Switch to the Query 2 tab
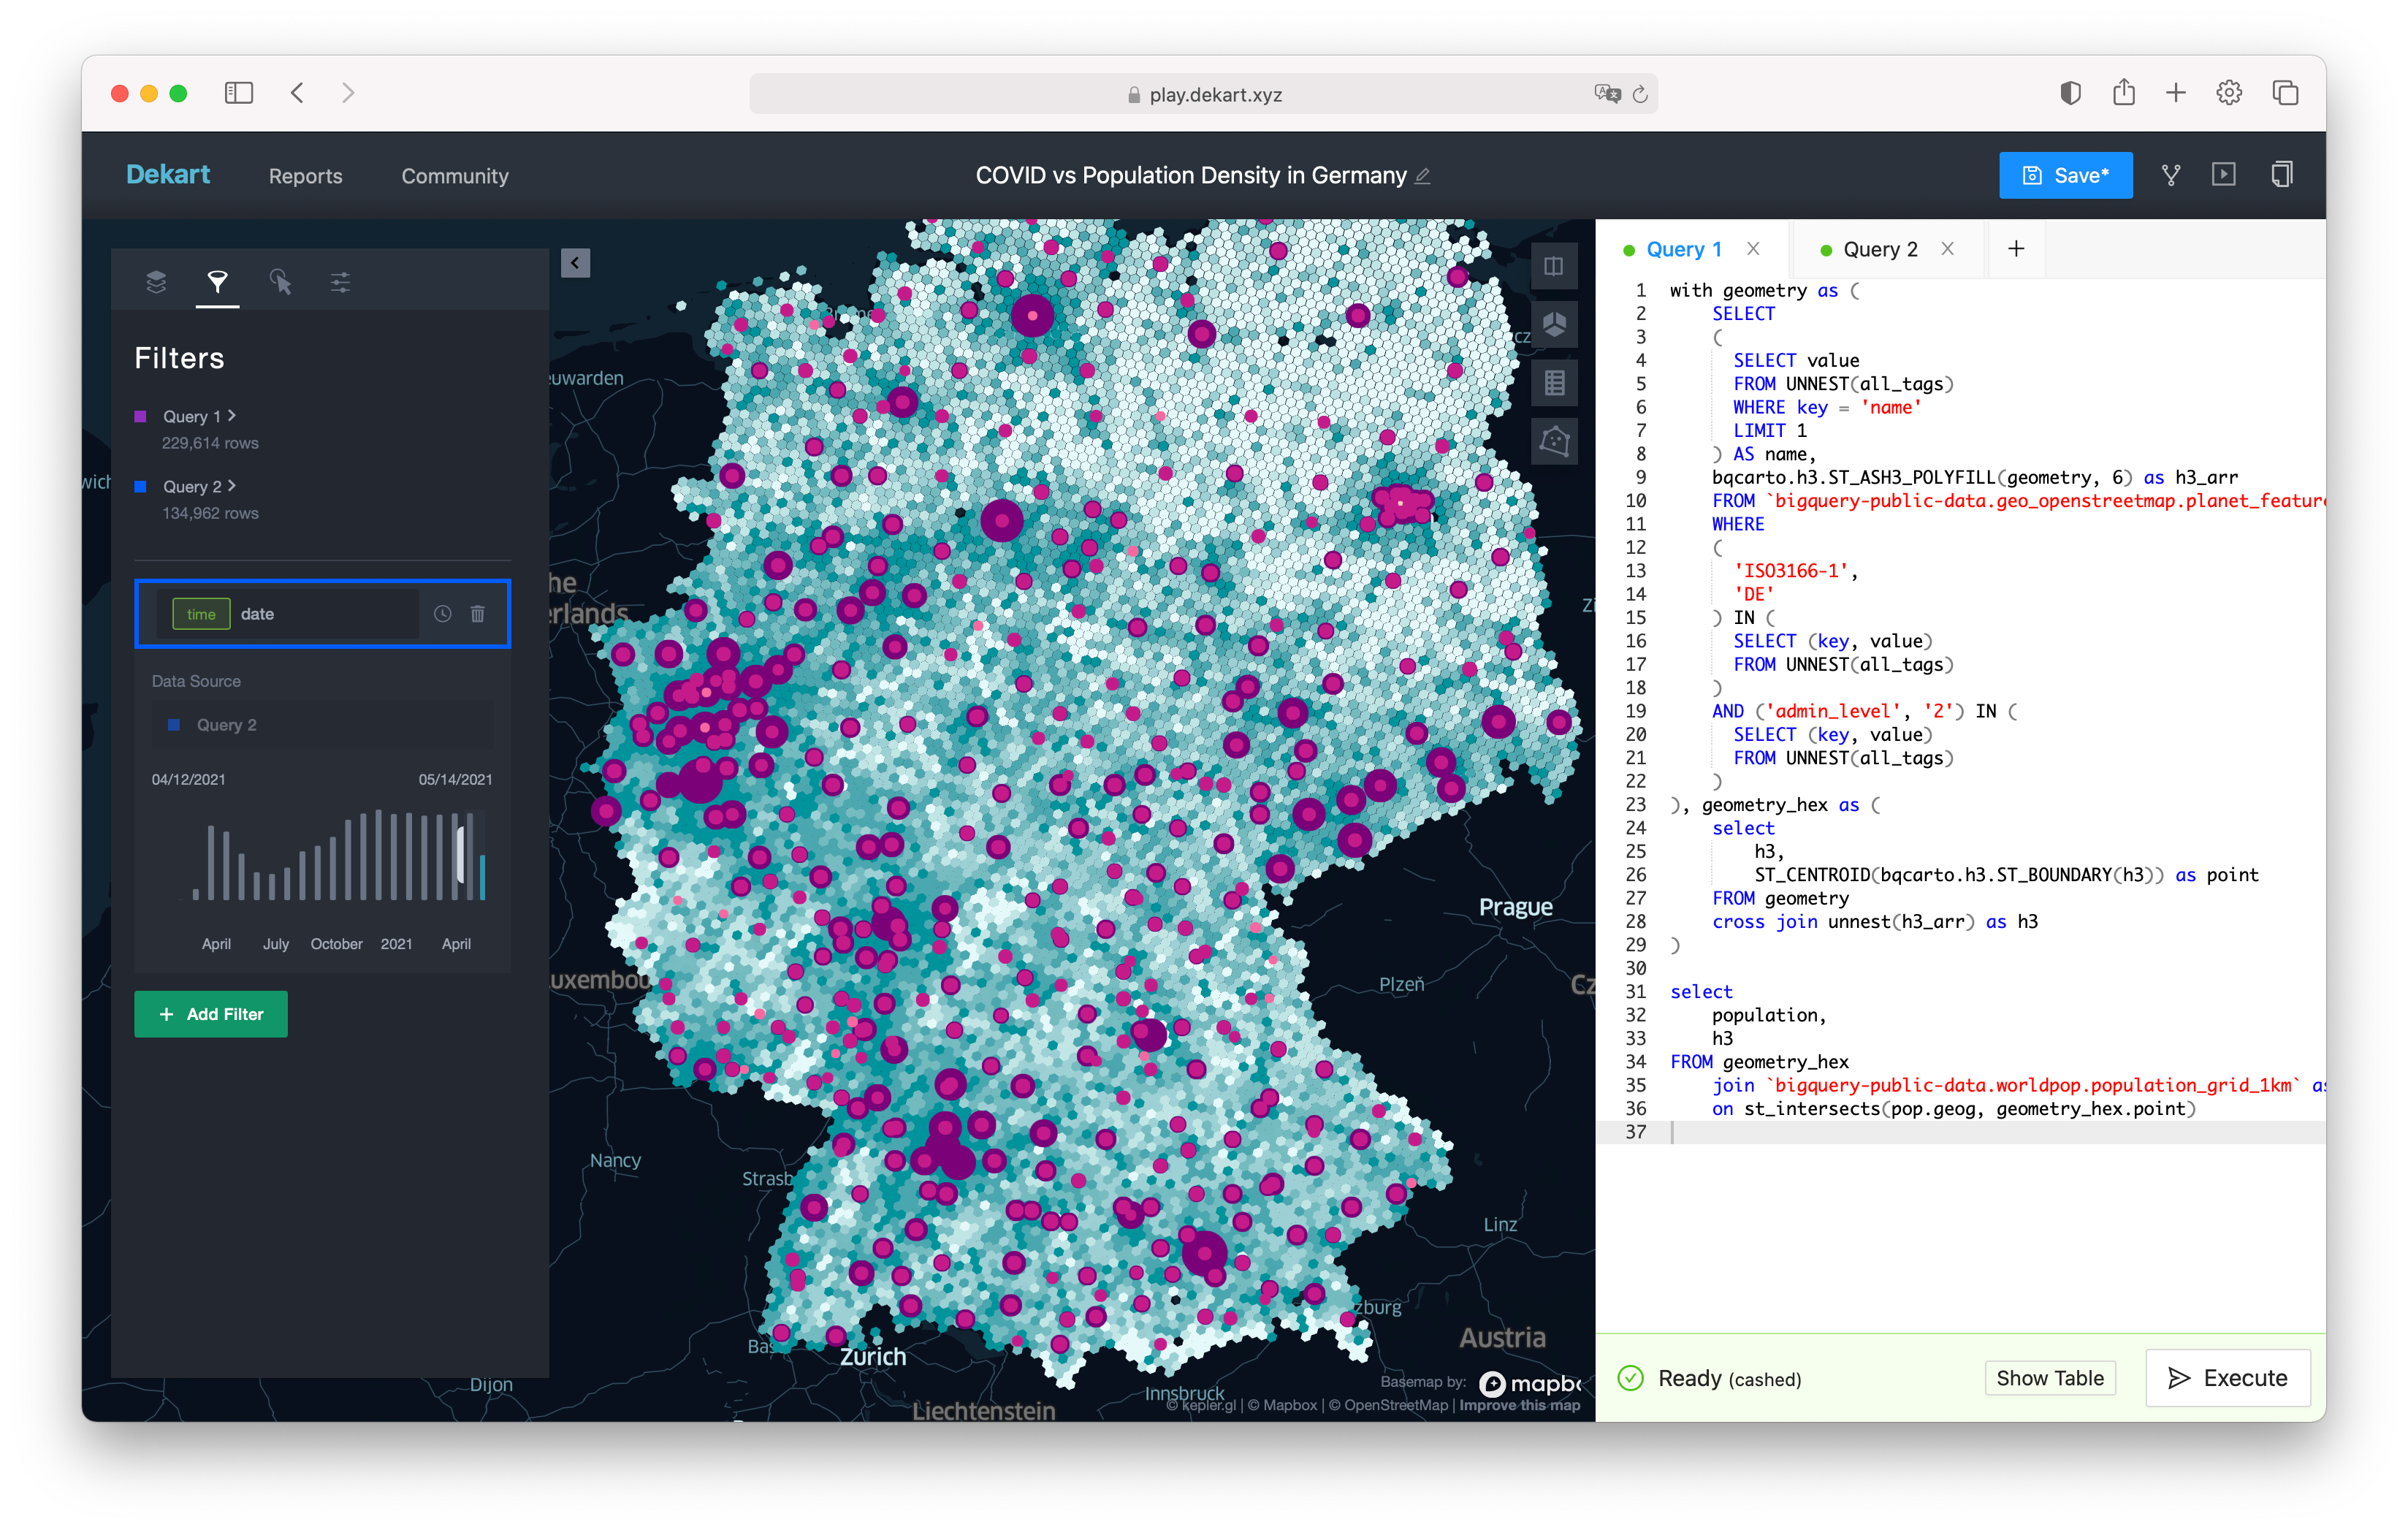Screen dimensions: 2408x1530 pyautogui.click(x=1878, y=250)
